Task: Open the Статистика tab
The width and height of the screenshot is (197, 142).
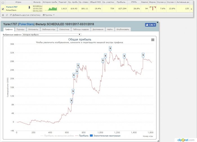Action: tap(64, 29)
